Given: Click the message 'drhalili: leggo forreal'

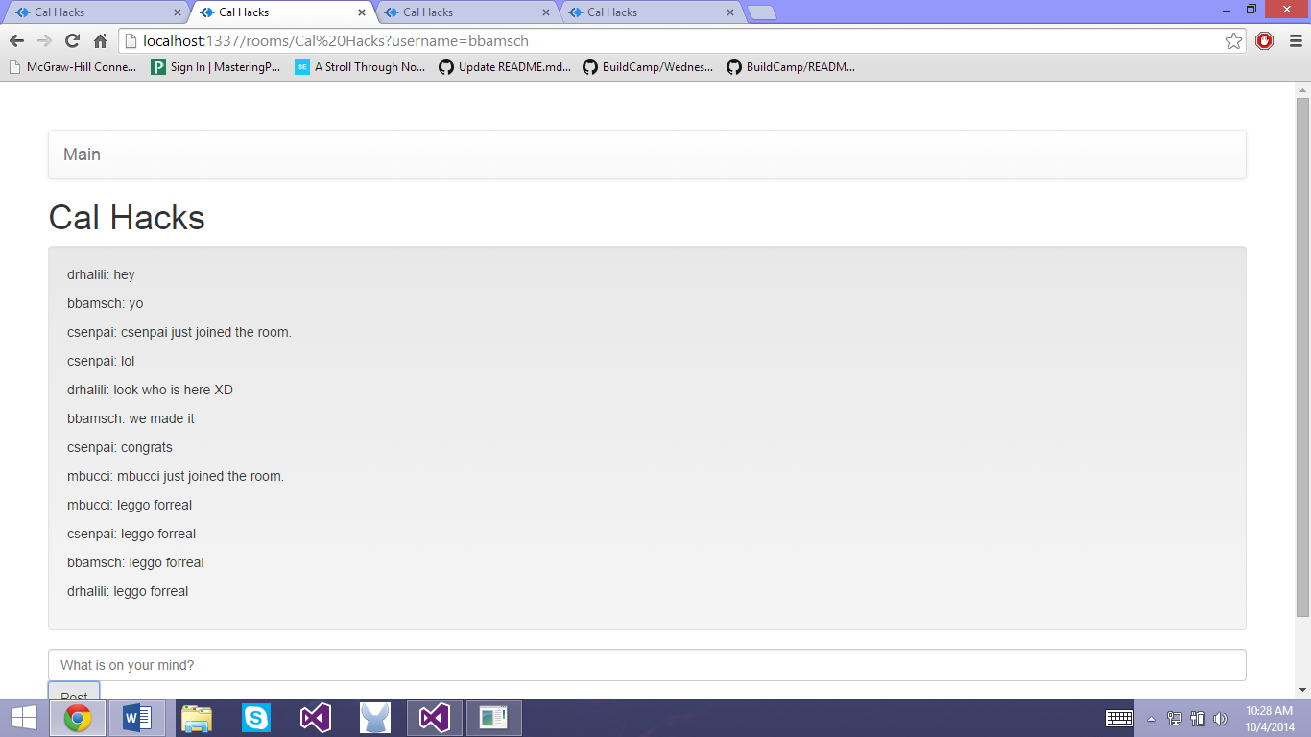Looking at the screenshot, I should point(128,591).
